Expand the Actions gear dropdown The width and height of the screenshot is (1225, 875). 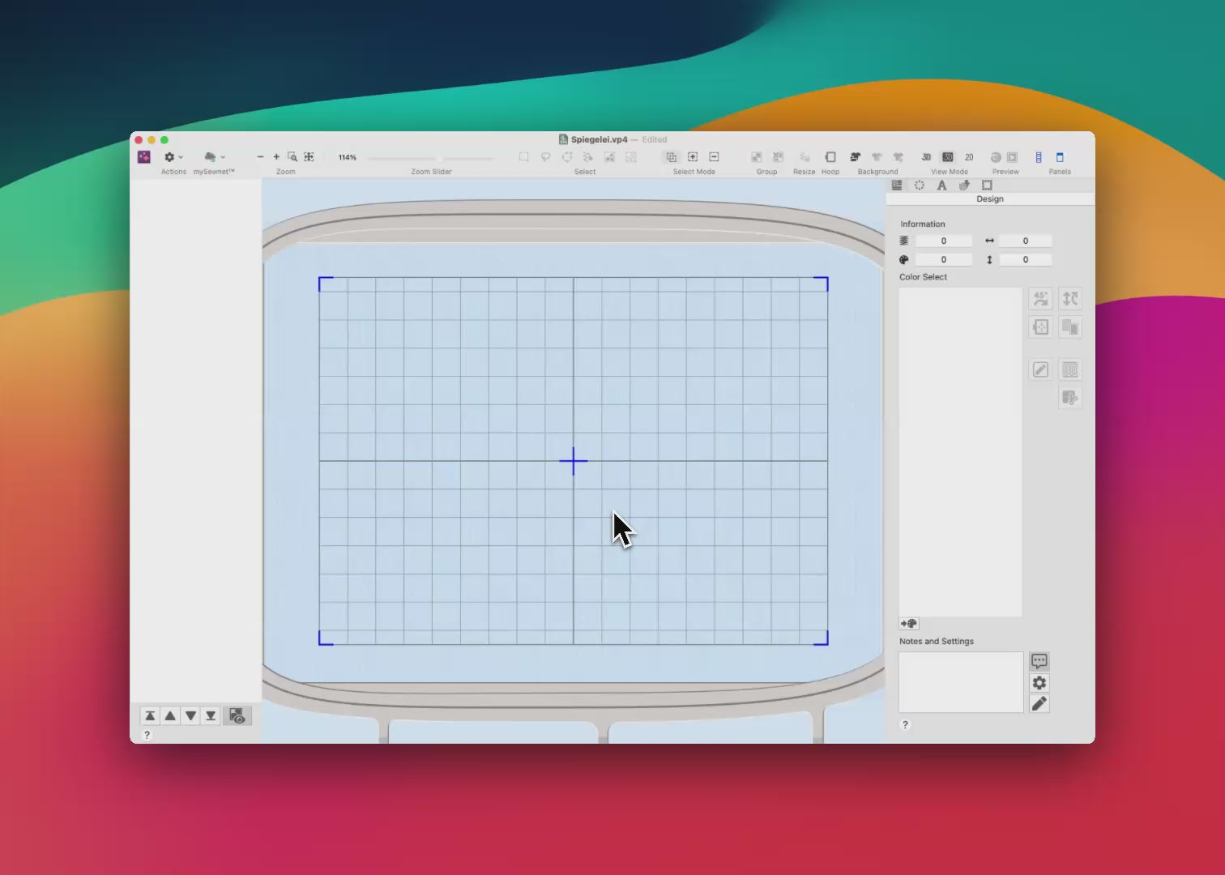[x=173, y=157]
